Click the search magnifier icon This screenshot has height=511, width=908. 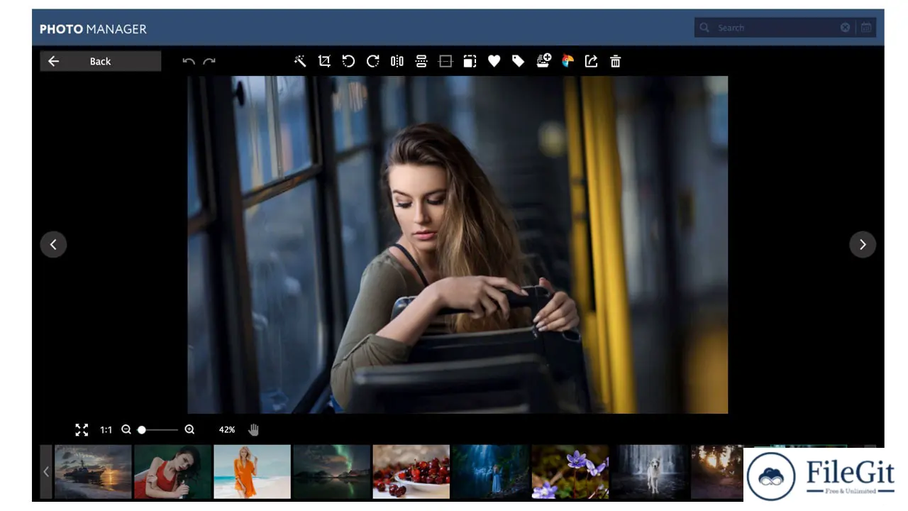(704, 28)
